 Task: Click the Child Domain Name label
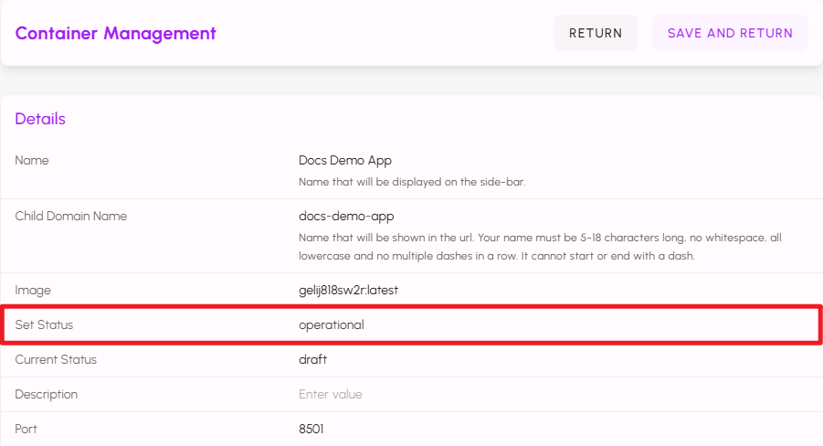71,216
